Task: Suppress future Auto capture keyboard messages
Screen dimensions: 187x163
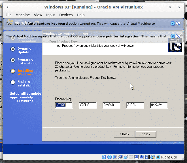Action: [x=178, y=24]
